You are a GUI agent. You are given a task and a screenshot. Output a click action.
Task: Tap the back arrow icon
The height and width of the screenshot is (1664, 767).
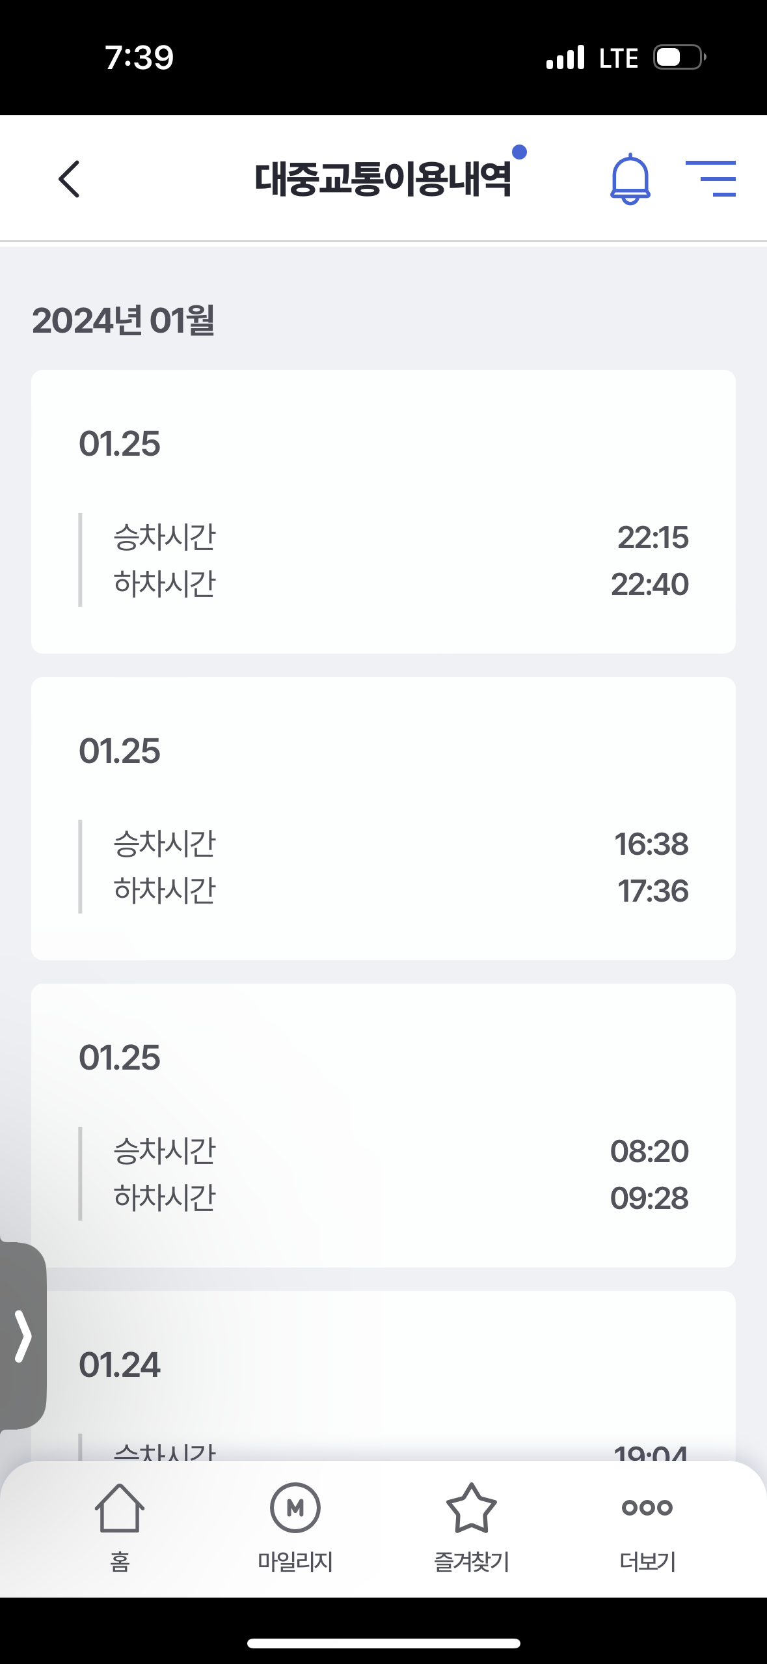click(x=70, y=179)
